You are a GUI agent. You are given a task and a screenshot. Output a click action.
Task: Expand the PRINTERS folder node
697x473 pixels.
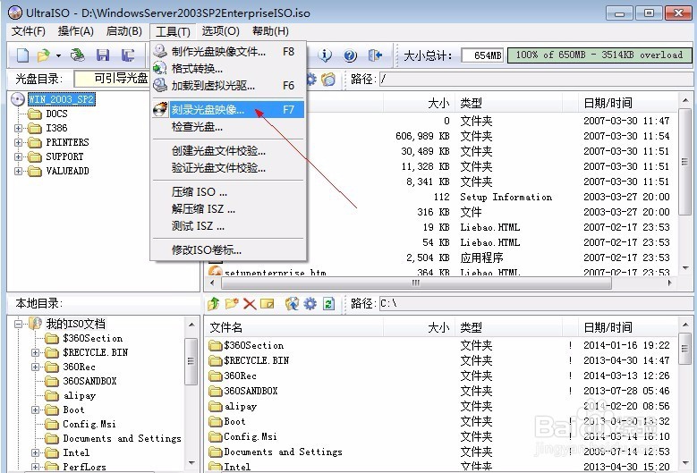coord(18,142)
